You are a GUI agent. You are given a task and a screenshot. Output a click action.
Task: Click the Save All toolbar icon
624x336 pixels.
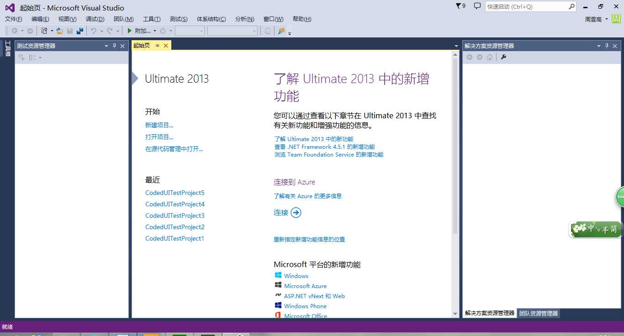tap(80, 31)
